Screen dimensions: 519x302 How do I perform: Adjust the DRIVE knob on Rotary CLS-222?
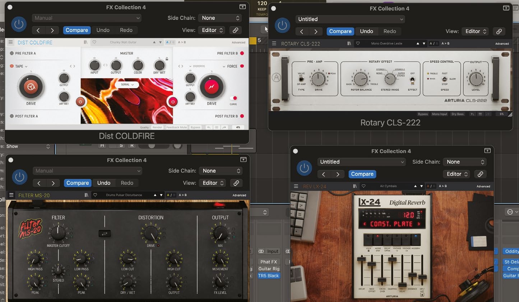(x=318, y=78)
